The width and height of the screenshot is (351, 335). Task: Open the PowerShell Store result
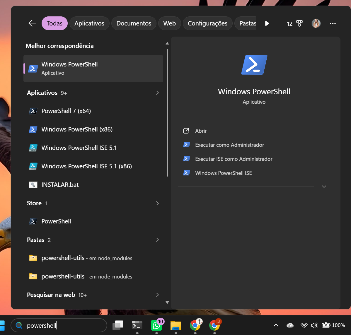(x=93, y=221)
